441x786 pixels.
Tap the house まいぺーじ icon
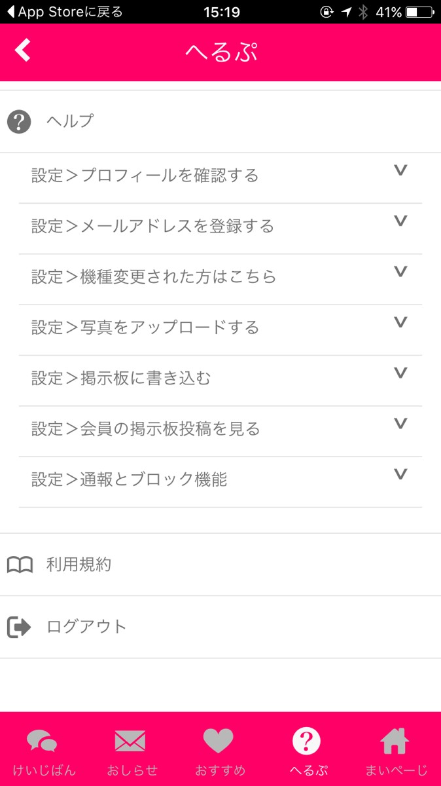click(x=395, y=741)
